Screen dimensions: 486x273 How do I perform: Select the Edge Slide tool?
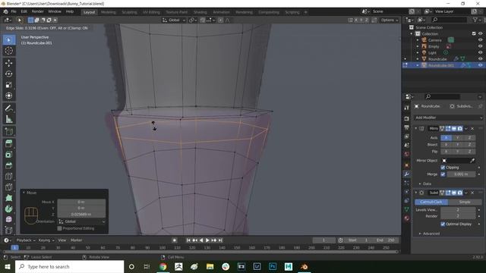pyautogui.click(x=8, y=230)
